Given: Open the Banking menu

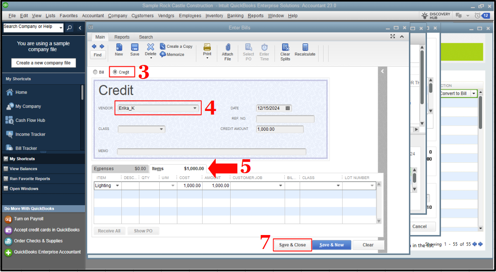Looking at the screenshot, I should pos(235,15).
